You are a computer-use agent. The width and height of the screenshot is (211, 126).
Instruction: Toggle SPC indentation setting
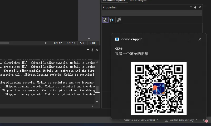83,43
